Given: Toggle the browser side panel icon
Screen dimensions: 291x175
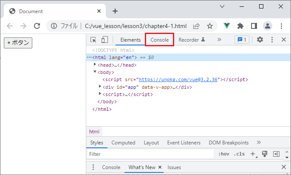Looking at the screenshot, I should tap(254, 26).
